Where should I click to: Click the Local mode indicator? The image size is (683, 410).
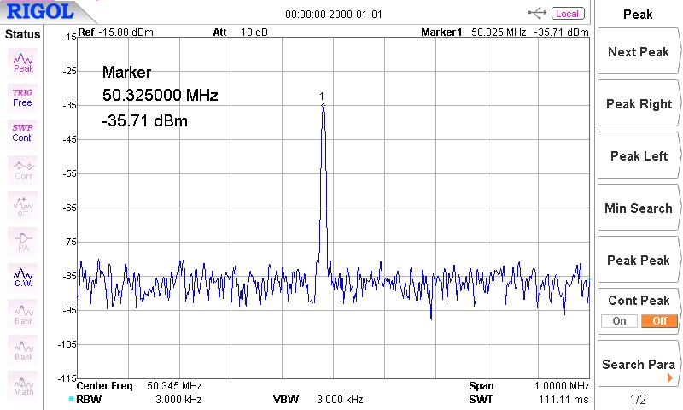(567, 14)
